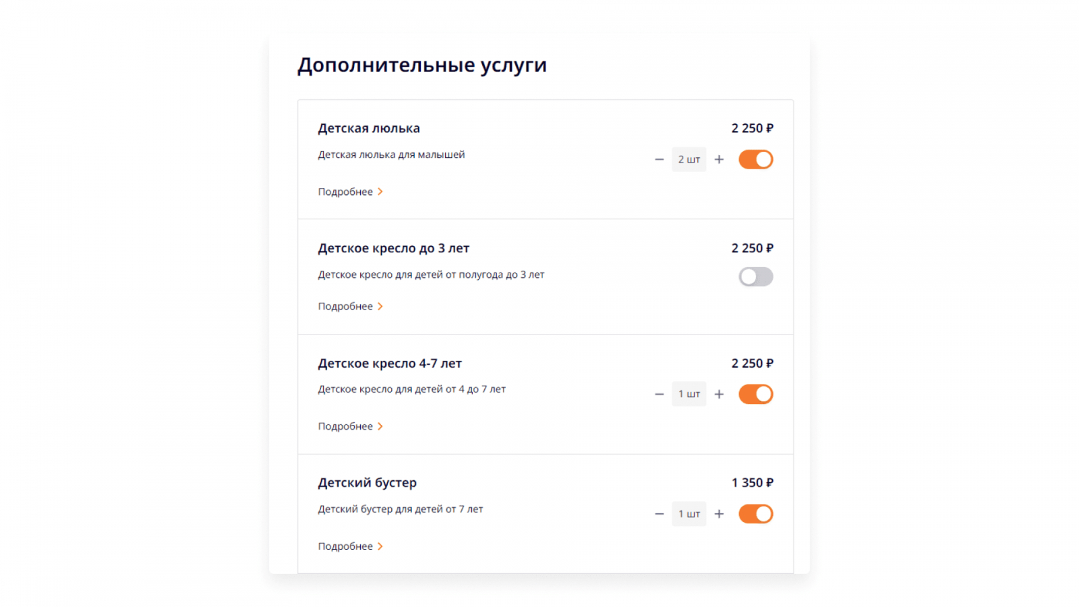Increase quantity of Детская люлька with plus
The width and height of the screenshot is (1079, 607).
(719, 160)
